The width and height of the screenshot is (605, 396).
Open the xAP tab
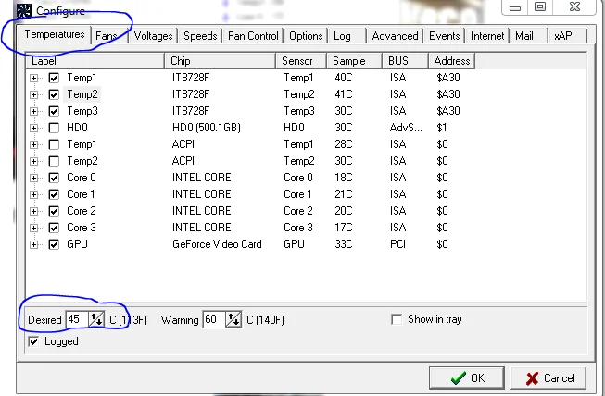tap(563, 36)
